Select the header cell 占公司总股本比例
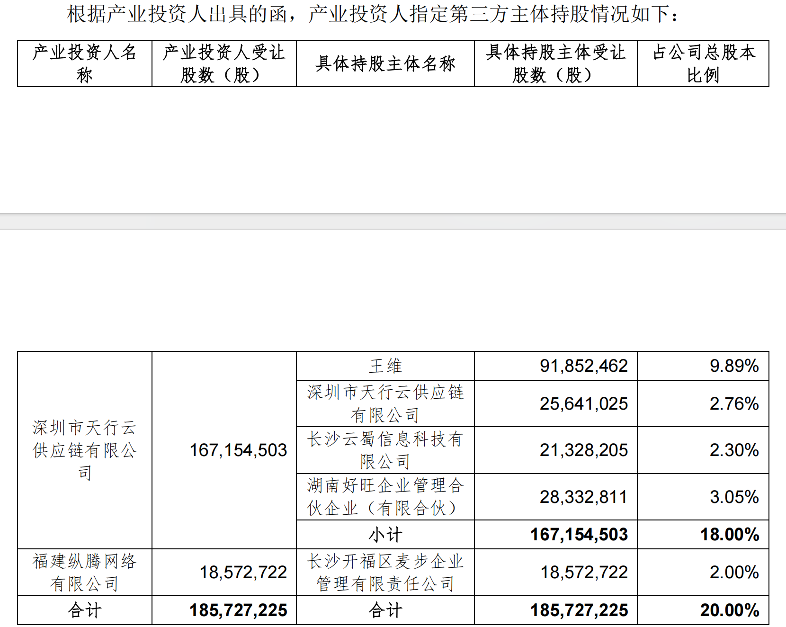Image resolution: width=786 pixels, height=627 pixels. click(x=703, y=63)
